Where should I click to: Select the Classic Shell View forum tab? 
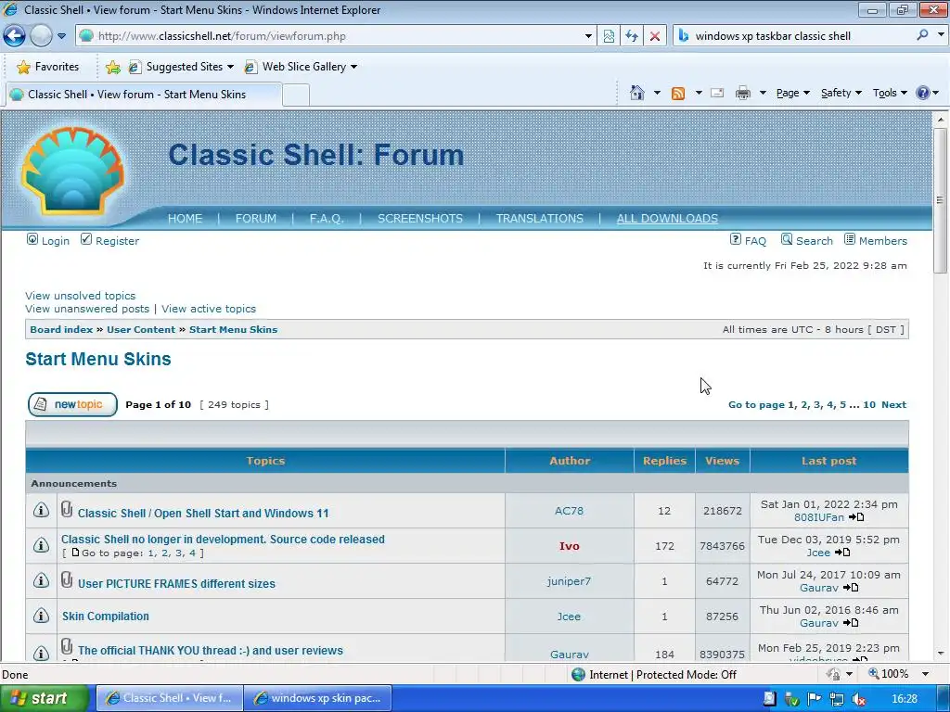[x=144, y=95]
